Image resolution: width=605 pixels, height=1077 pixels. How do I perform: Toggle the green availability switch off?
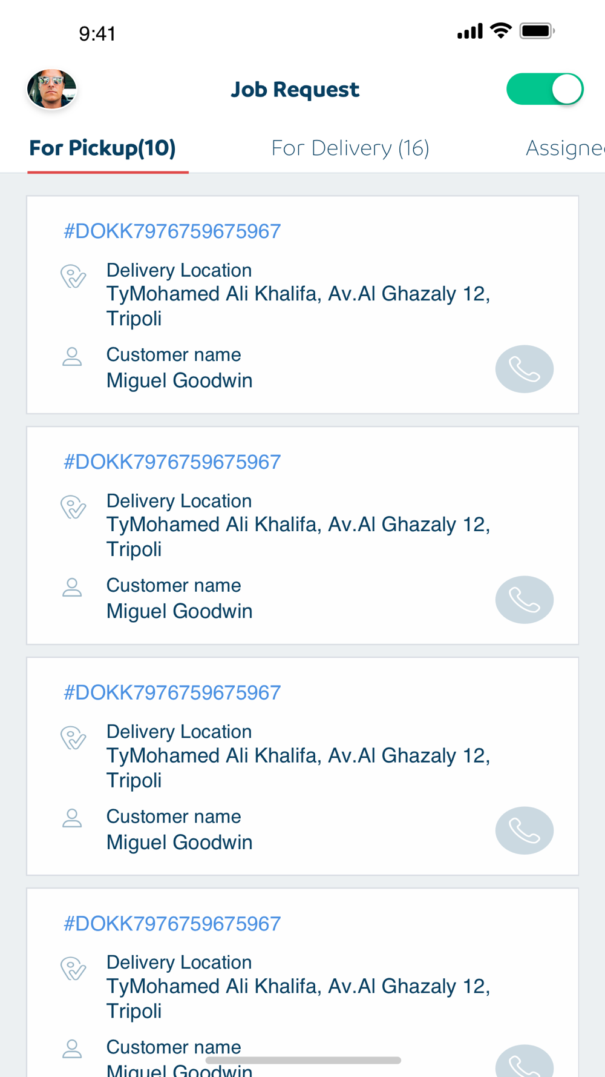(x=544, y=89)
